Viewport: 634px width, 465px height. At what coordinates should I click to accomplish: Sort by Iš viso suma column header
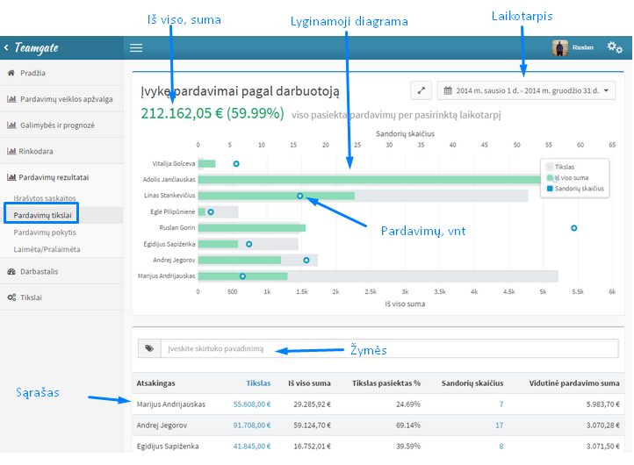coord(309,383)
